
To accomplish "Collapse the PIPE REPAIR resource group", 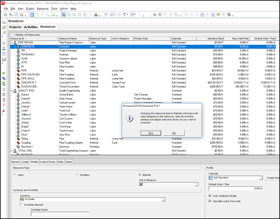I will [12, 42].
